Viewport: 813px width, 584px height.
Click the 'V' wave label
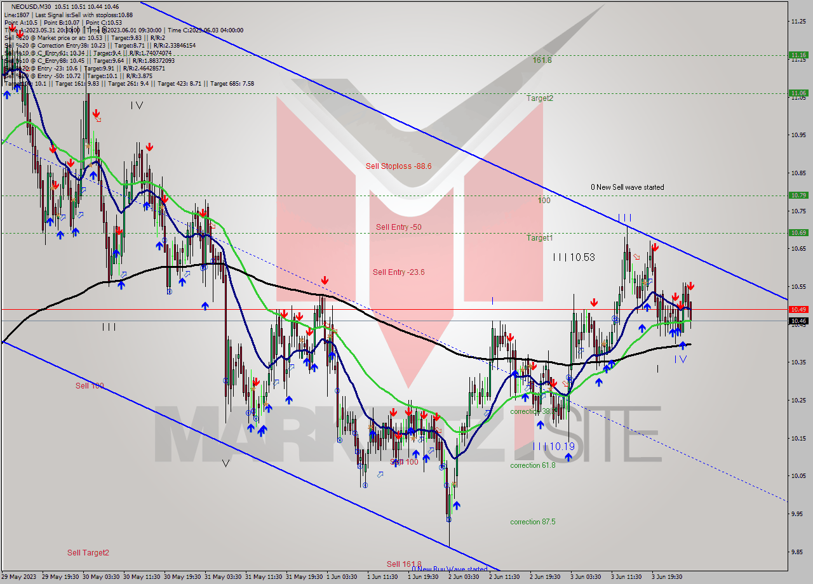(x=225, y=463)
